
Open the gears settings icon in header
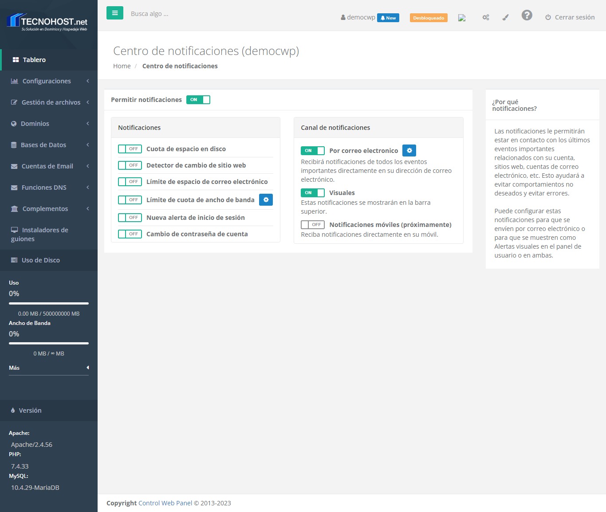pyautogui.click(x=486, y=18)
